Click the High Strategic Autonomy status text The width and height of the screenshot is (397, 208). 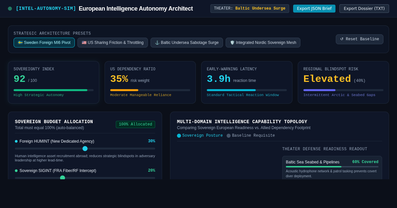[x=39, y=95]
